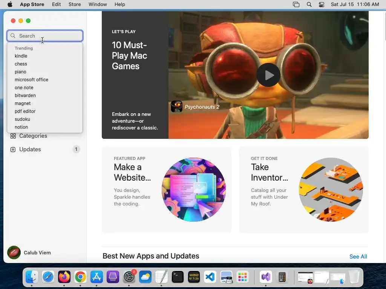Open Spotlight search in menu bar
The image size is (386, 289).
point(309,5)
